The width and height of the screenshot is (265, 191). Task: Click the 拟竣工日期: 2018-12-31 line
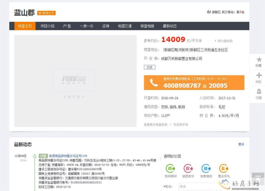(x=55, y=187)
